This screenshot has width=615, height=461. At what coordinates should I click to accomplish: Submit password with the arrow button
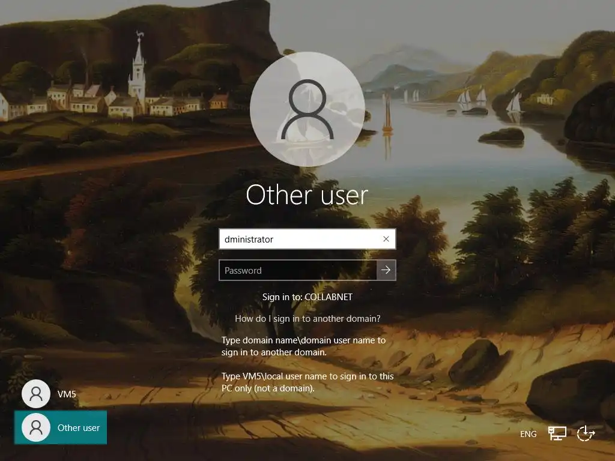pyautogui.click(x=386, y=270)
